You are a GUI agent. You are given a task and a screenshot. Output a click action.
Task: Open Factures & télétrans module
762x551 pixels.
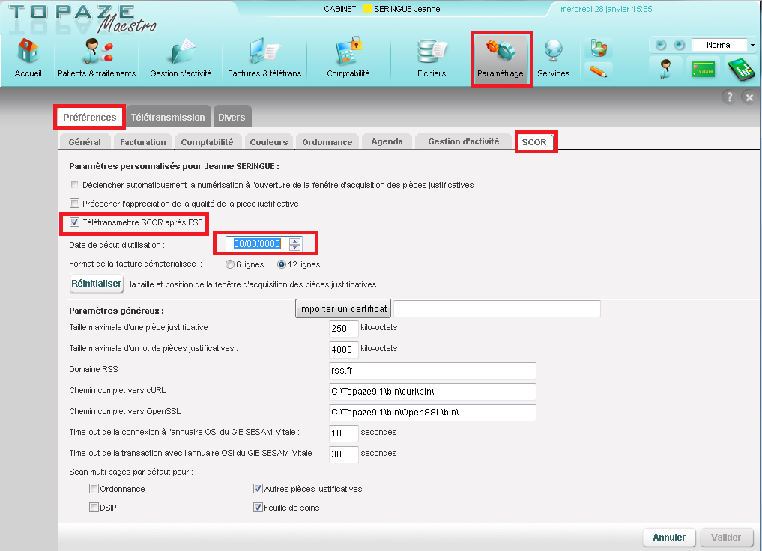[x=264, y=58]
